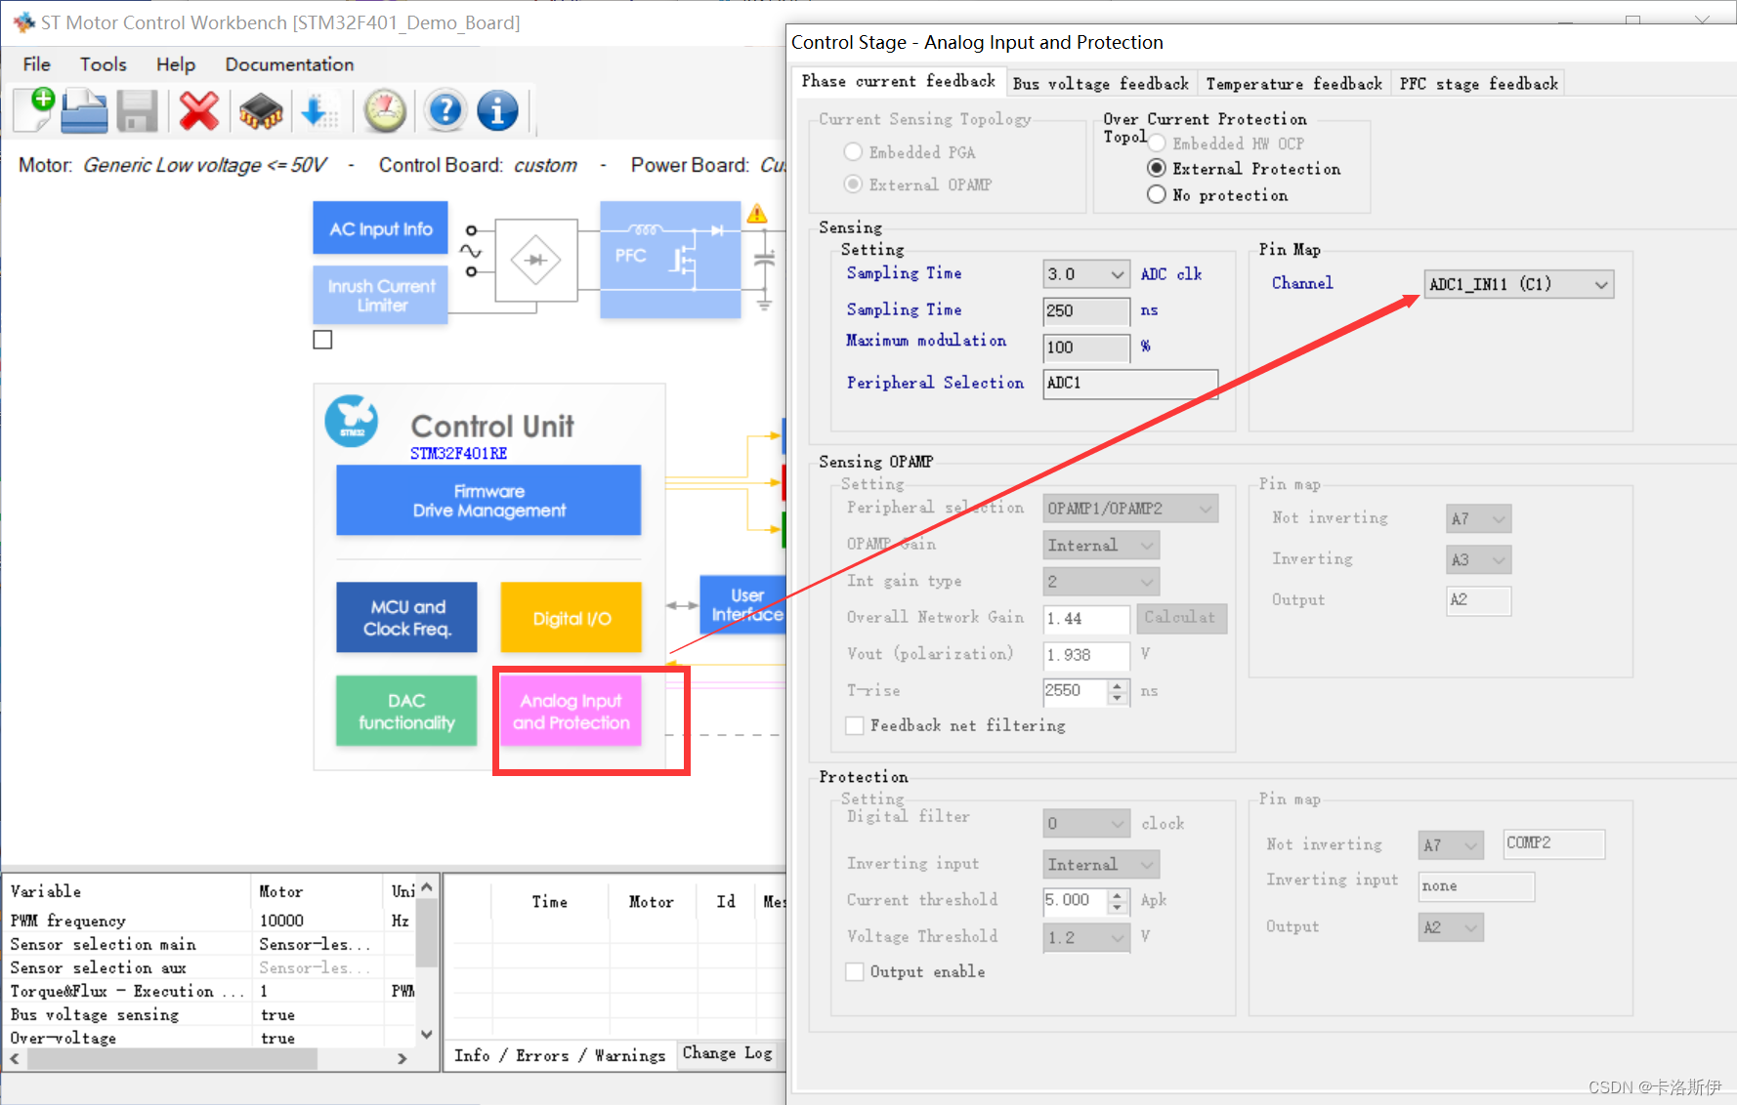This screenshot has width=1737, height=1105.
Task: Toggle Output enable checkbox
Action: pyautogui.click(x=855, y=971)
